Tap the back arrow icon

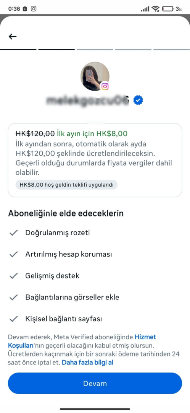(13, 36)
